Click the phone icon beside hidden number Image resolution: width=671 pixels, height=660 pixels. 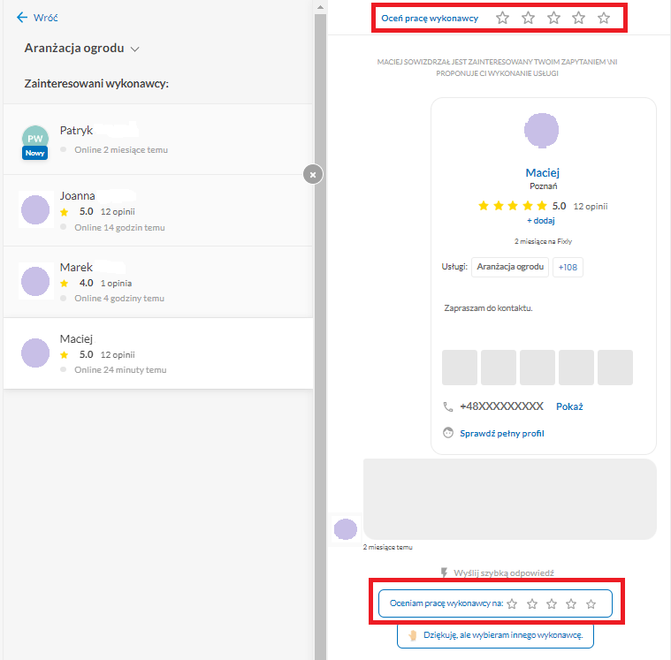447,406
